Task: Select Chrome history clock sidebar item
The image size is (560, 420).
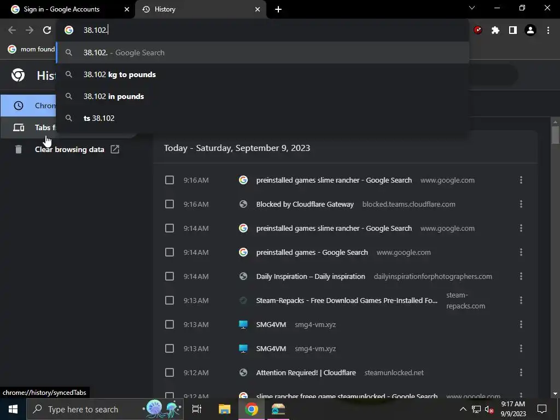Action: [x=28, y=106]
